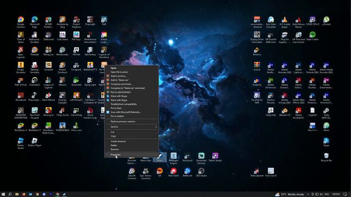Choose Rename in the context menu

[132, 149]
